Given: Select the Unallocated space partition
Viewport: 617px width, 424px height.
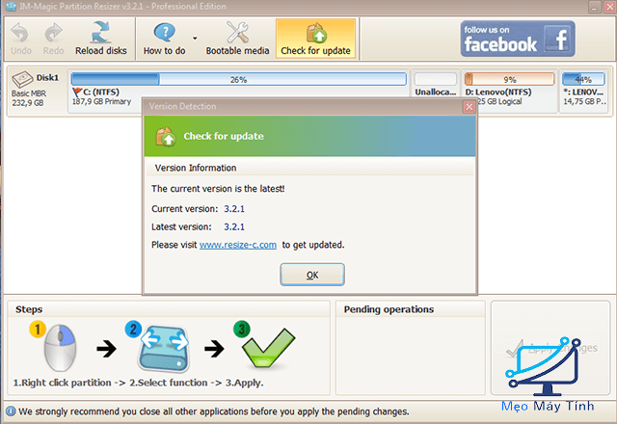Looking at the screenshot, I should [x=434, y=89].
